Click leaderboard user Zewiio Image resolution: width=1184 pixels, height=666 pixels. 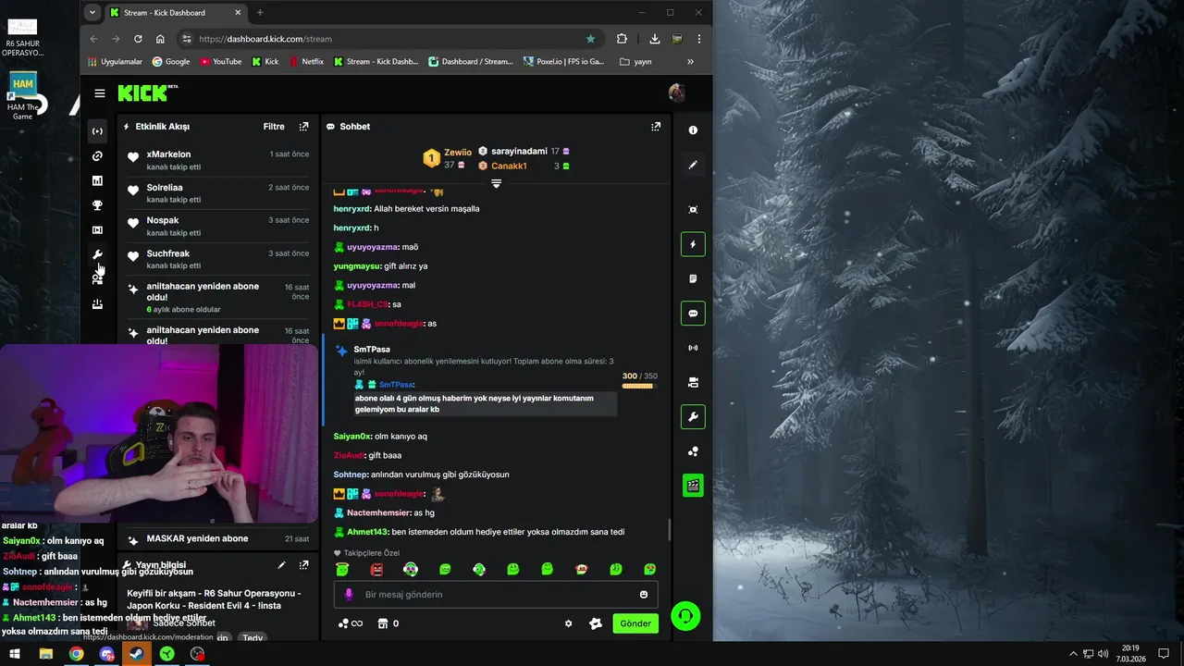458,152
